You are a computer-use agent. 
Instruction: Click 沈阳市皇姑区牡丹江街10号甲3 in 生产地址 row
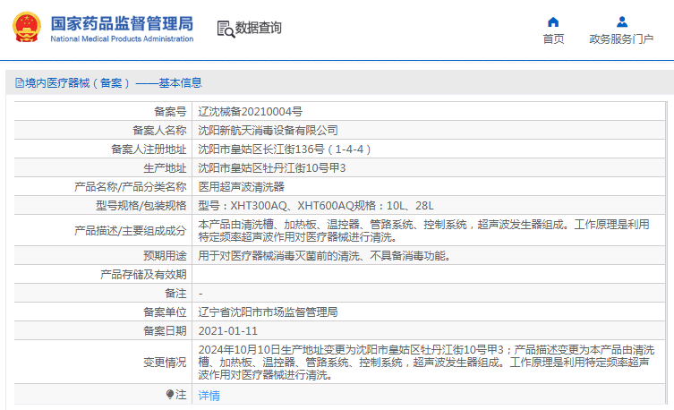pyautogui.click(x=272, y=168)
